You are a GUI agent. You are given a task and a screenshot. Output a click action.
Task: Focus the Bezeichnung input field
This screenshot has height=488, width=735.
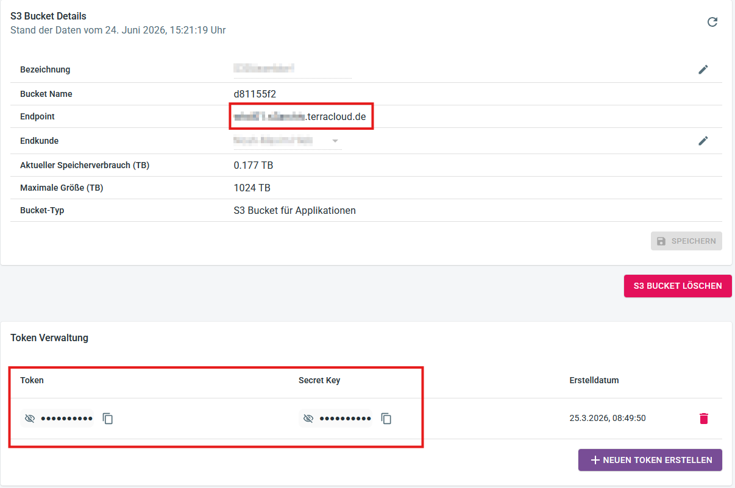tap(293, 69)
